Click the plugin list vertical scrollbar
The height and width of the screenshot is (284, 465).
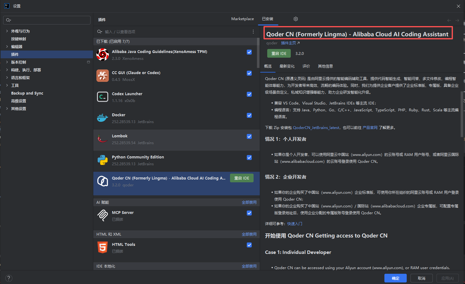[x=258, y=53]
